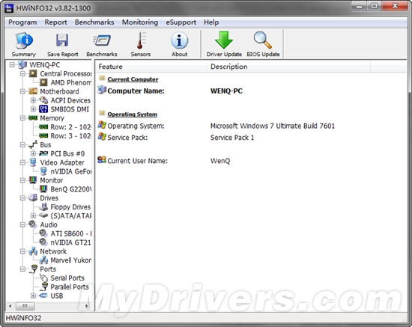The width and height of the screenshot is (412, 327).
Task: Open Benchmarks from the toolbar
Action: tap(102, 40)
